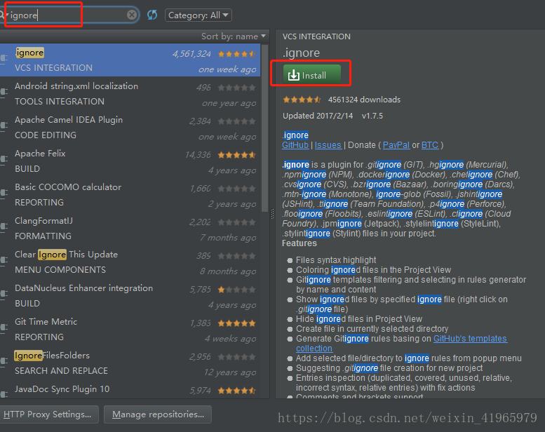Select Android string.xml localization plugin
The height and width of the screenshot is (432, 545).
point(130,94)
